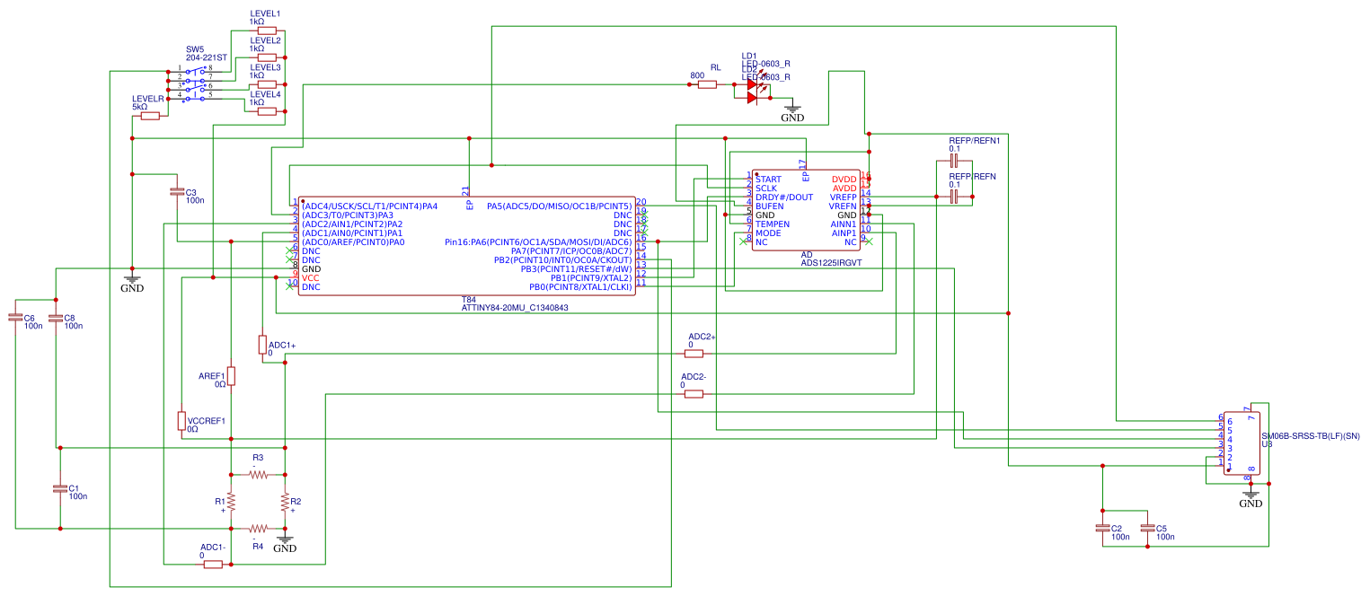Click the LD1 LED symbol
Image resolution: width=1370 pixels, height=596 pixels.
click(753, 84)
